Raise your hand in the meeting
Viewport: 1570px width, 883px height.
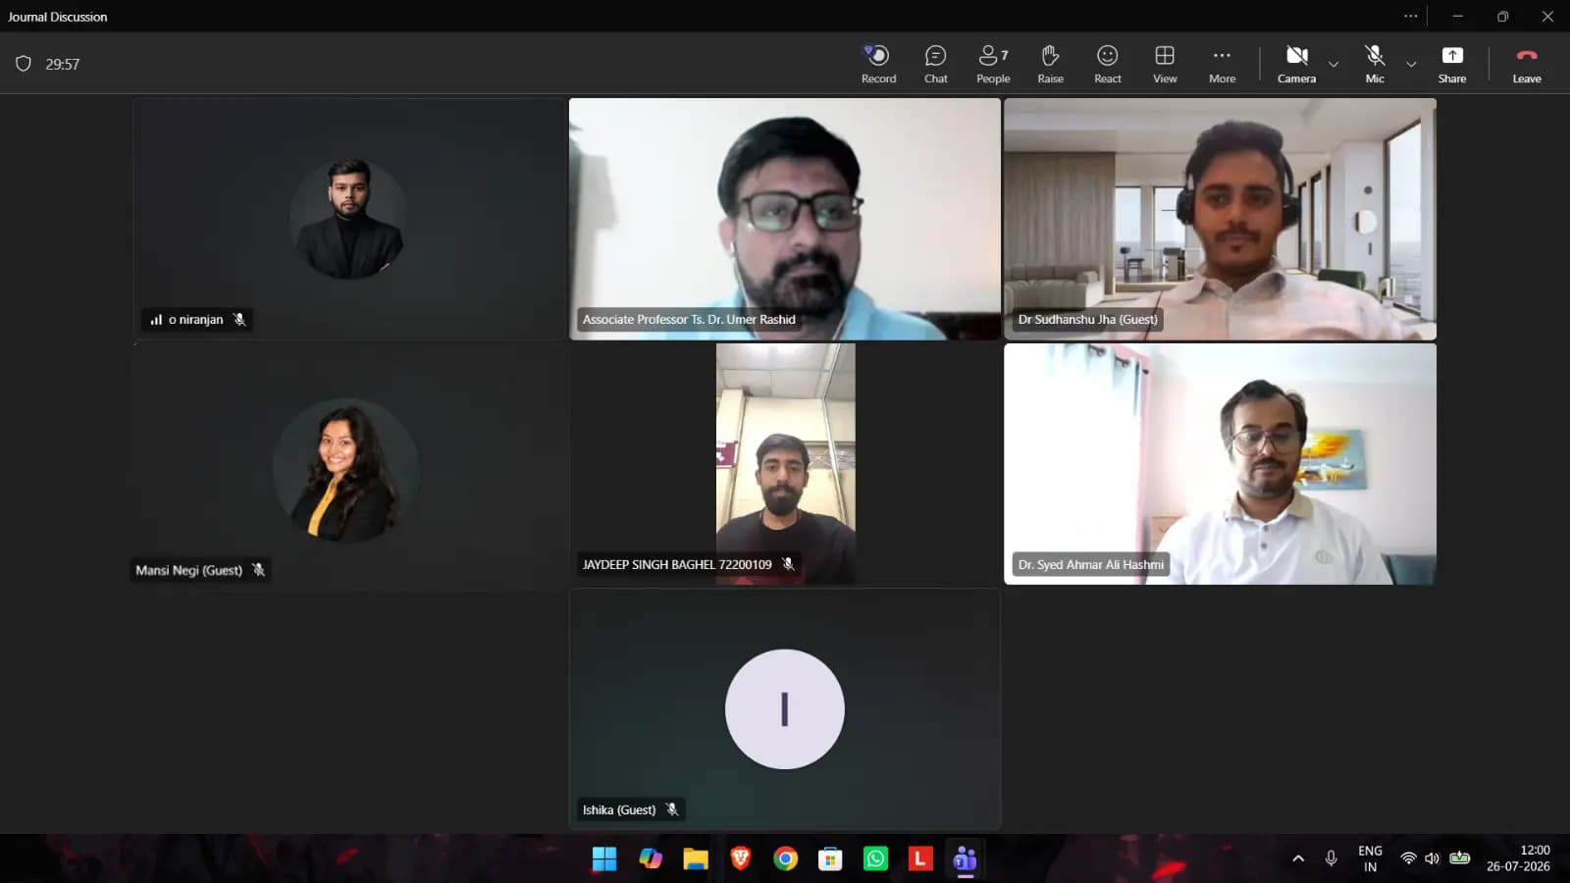[x=1050, y=64]
